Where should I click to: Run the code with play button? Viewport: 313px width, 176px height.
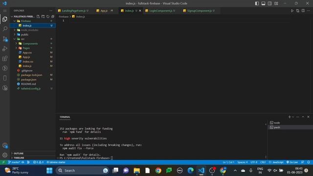coord(292,11)
